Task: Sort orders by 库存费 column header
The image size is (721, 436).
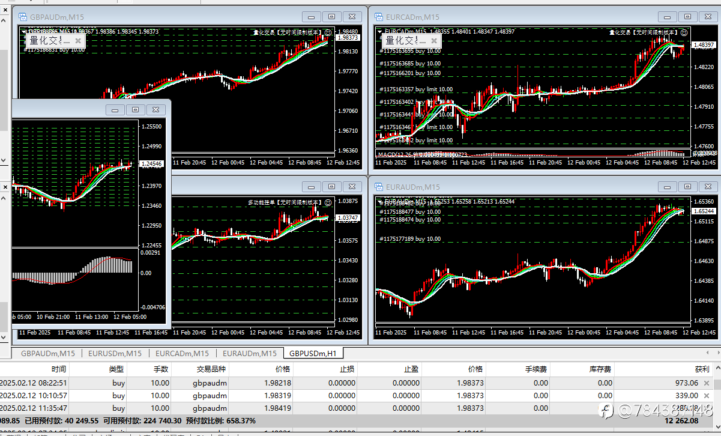Action: click(583, 369)
